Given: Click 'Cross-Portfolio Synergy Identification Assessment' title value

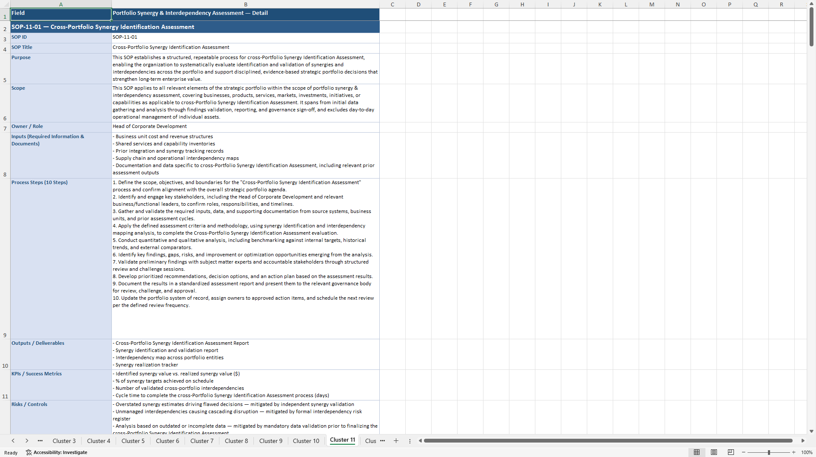Looking at the screenshot, I should point(245,48).
